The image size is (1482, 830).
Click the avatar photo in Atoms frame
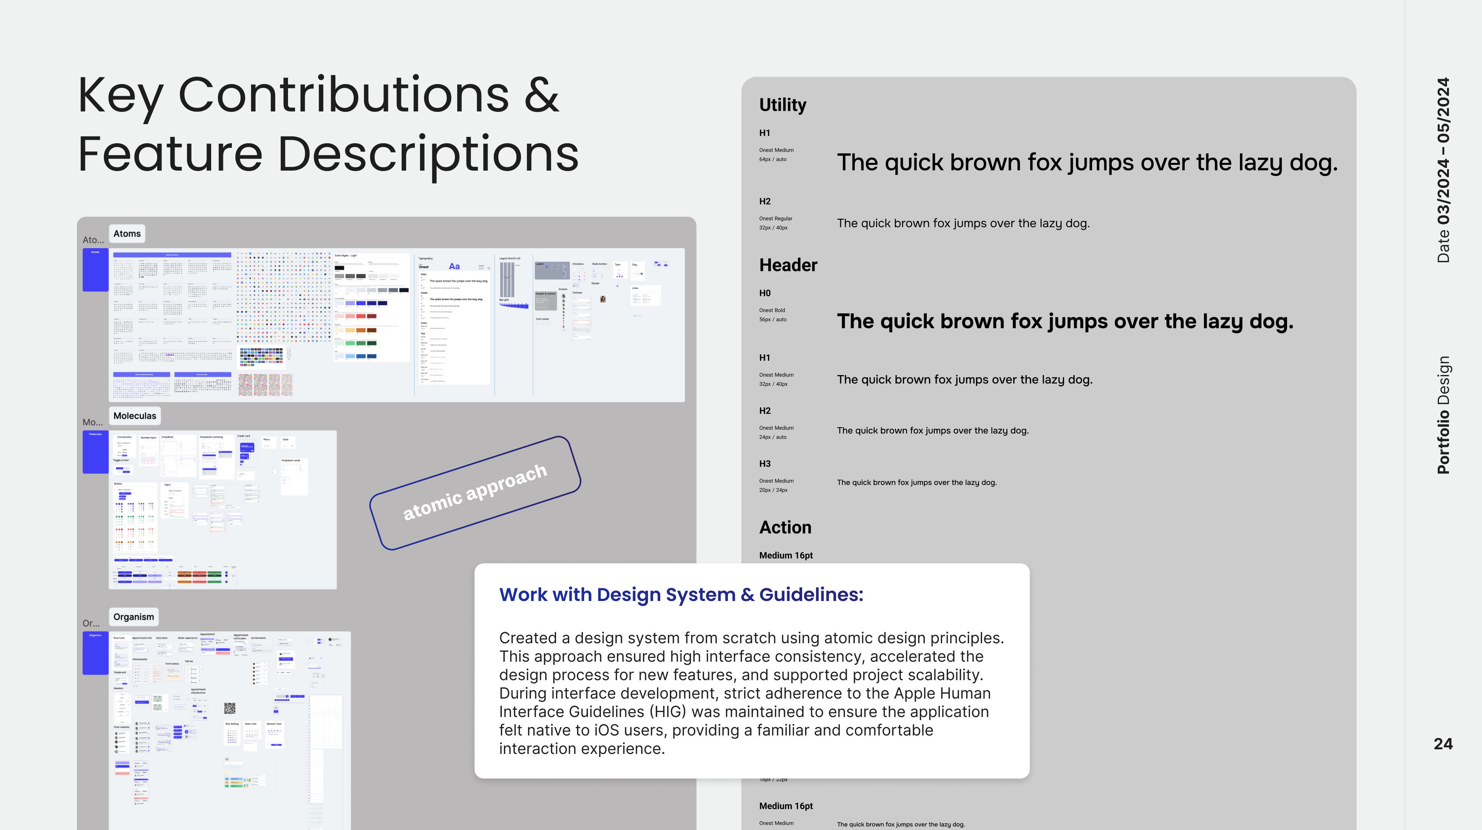[603, 299]
